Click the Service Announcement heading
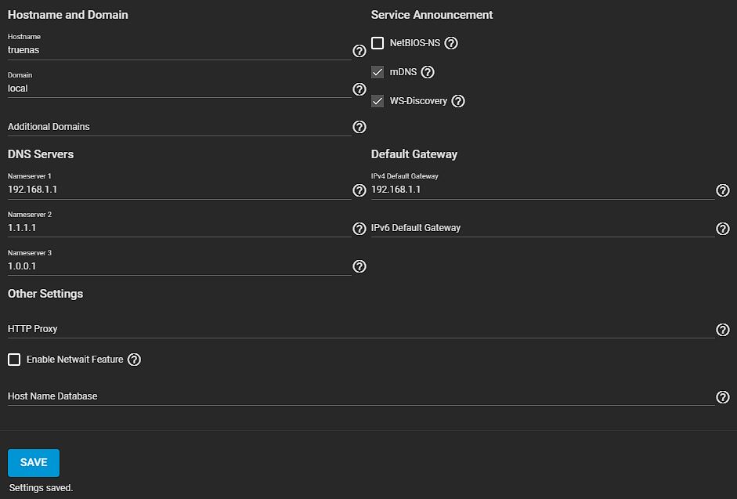Screen dimensions: 737x499 (x=432, y=15)
